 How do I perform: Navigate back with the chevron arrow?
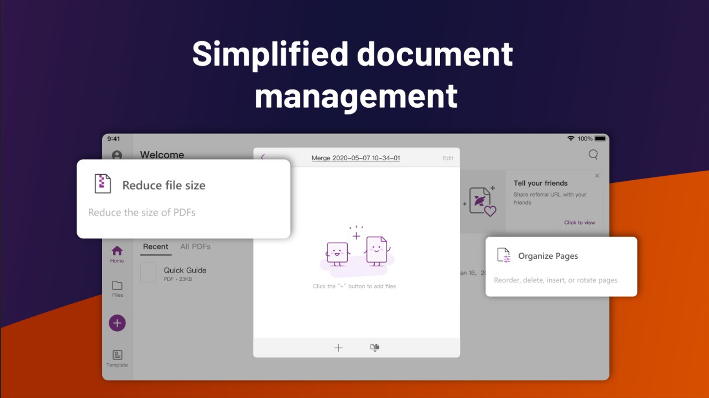pos(263,157)
